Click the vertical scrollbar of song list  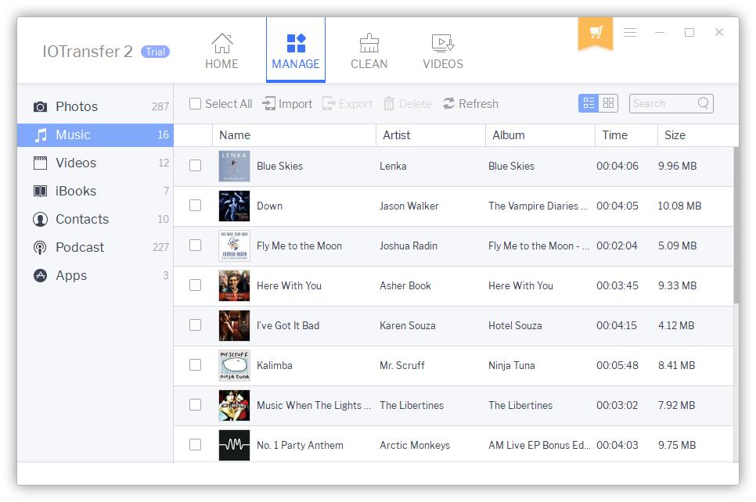tap(735, 225)
